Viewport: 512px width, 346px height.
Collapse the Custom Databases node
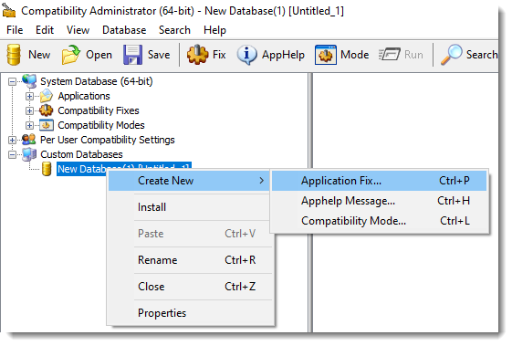(12, 154)
